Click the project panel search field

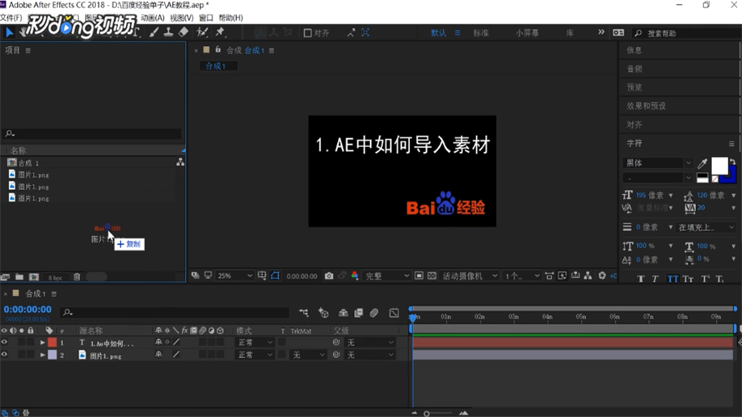pyautogui.click(x=93, y=133)
